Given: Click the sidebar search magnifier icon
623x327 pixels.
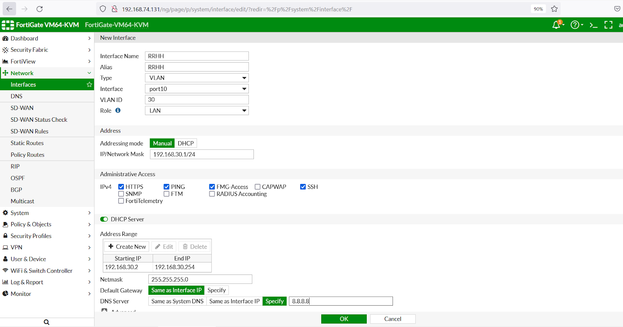Looking at the screenshot, I should (x=47, y=322).
